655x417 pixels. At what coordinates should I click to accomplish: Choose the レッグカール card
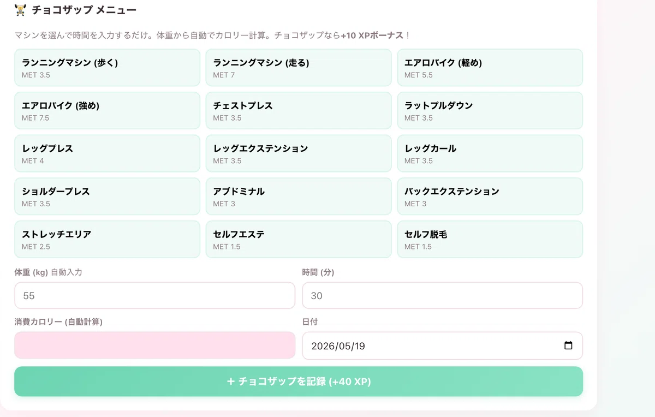pyautogui.click(x=490, y=153)
